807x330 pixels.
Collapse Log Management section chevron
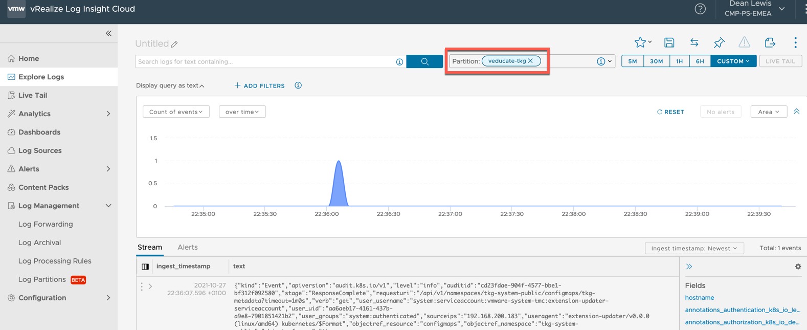pos(108,206)
